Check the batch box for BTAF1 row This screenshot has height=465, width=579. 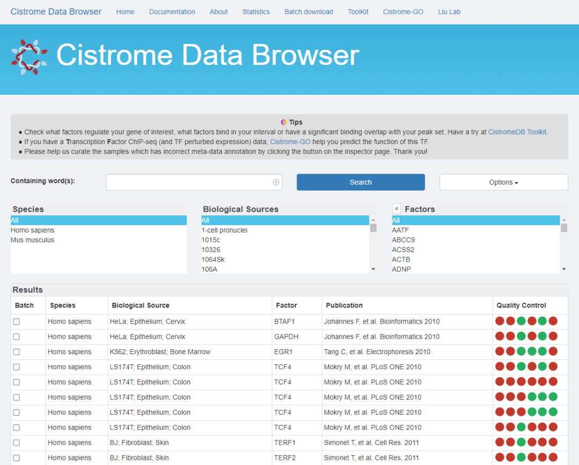[x=17, y=322]
